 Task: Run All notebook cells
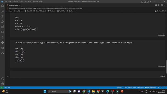tap(28, 11)
